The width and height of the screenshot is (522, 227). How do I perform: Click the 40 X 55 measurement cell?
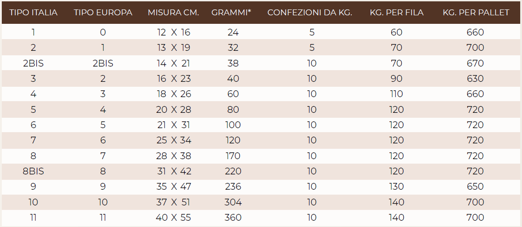pyautogui.click(x=173, y=218)
